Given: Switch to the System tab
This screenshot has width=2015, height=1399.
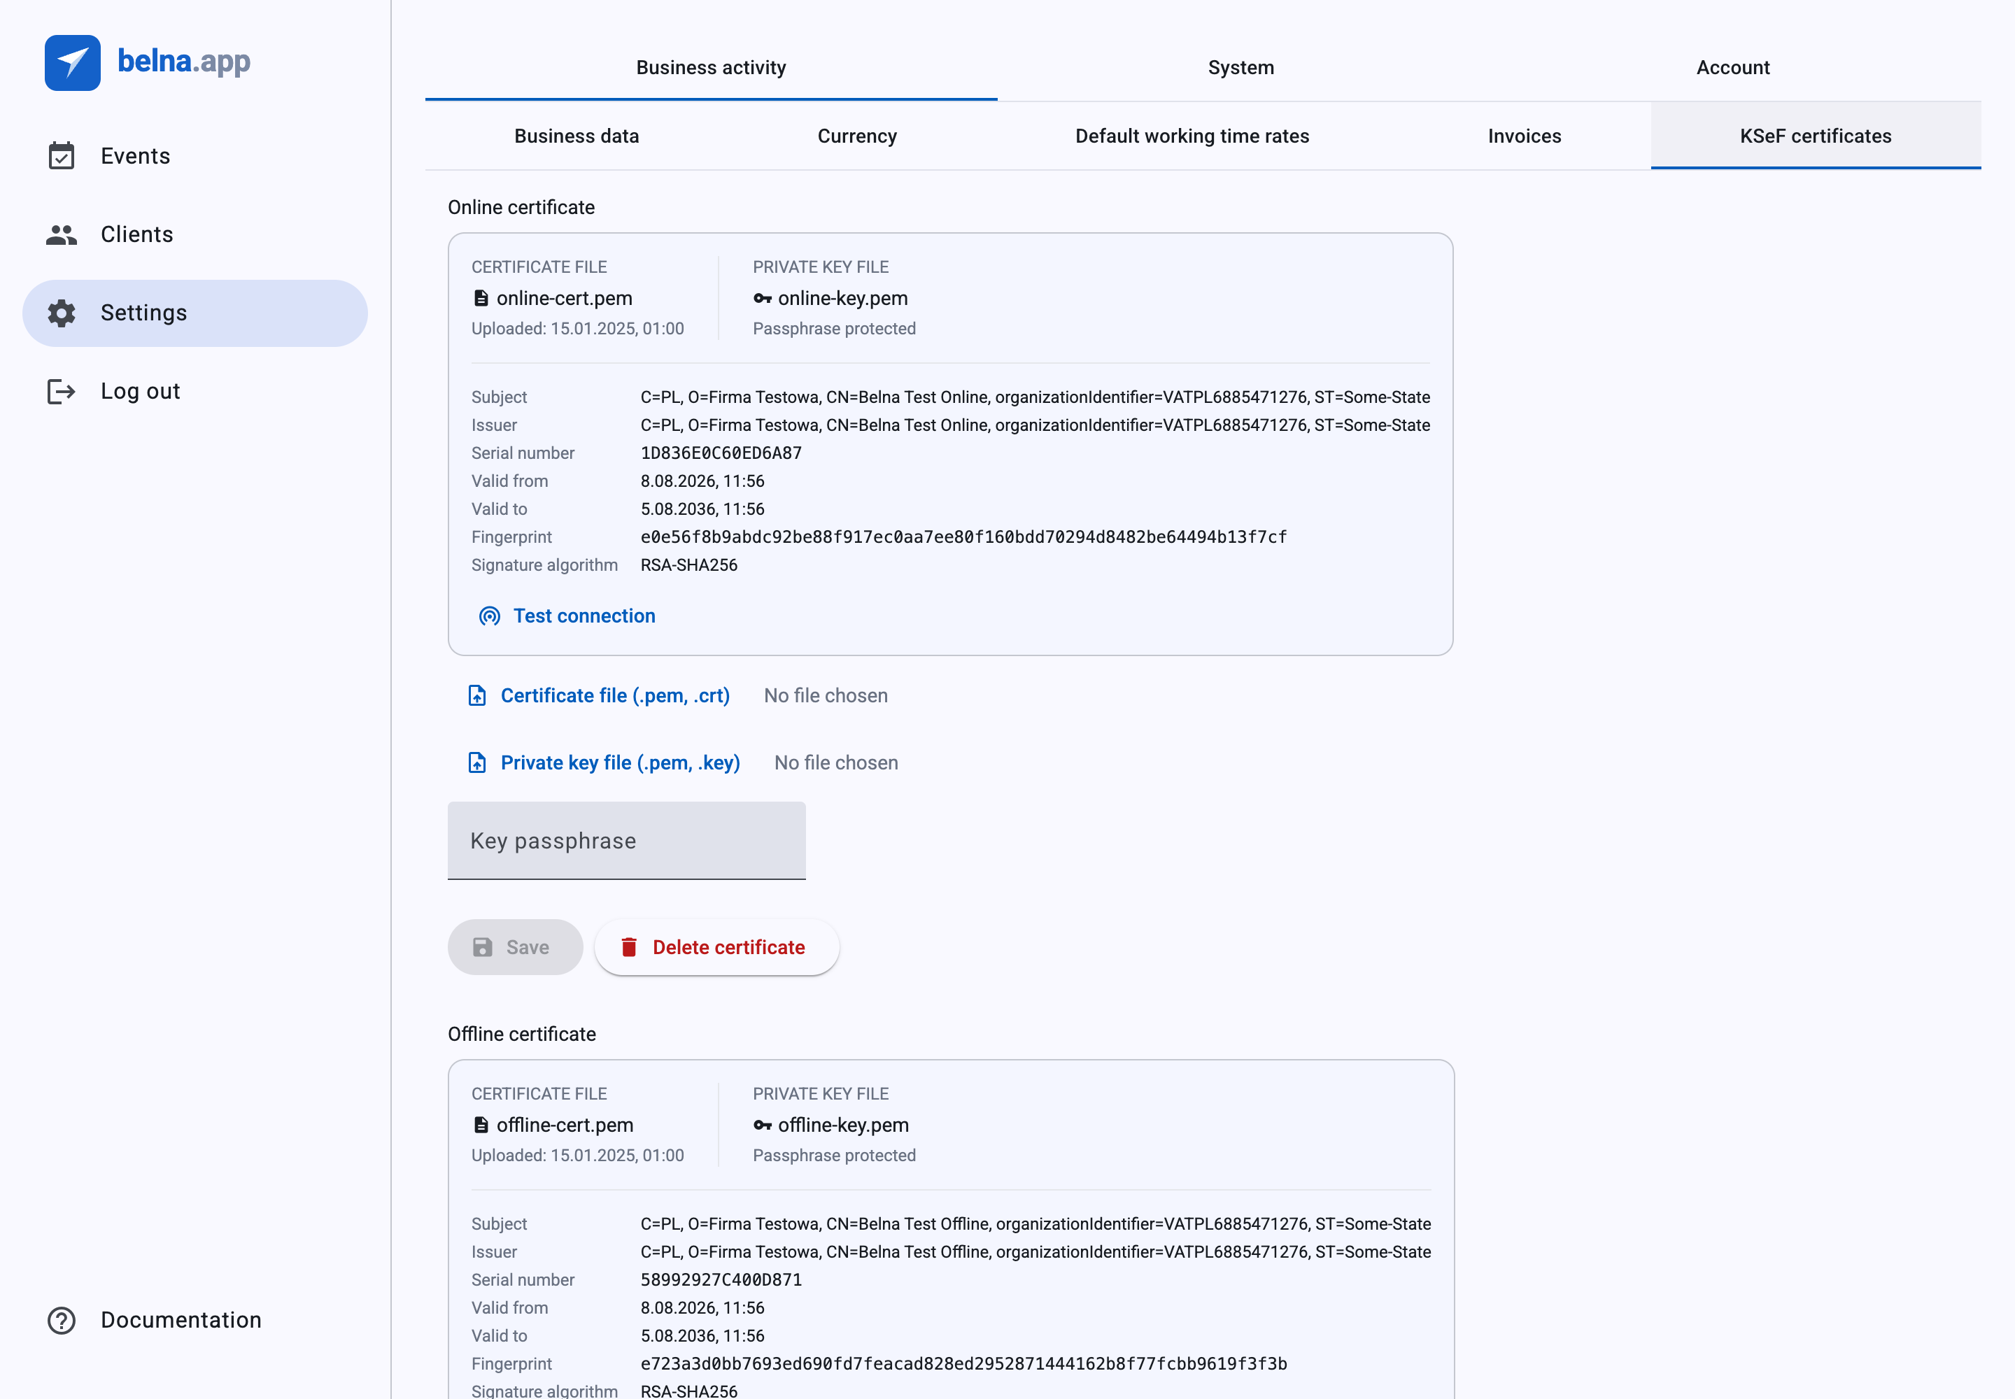Looking at the screenshot, I should [x=1240, y=67].
